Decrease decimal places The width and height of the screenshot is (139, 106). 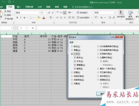[114, 18]
